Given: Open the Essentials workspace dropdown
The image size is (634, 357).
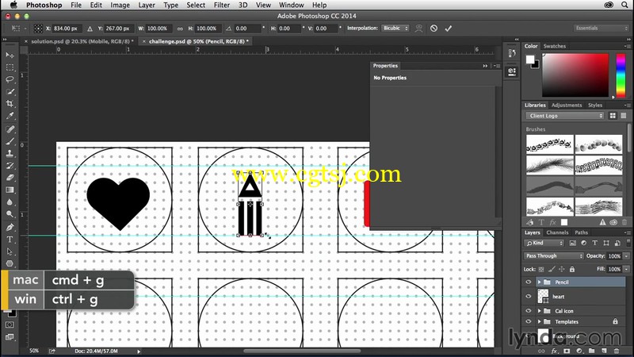Looking at the screenshot, I should [x=601, y=28].
